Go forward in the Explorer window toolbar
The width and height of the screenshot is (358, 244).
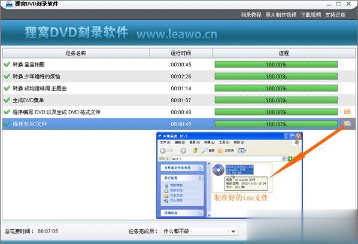pyautogui.click(x=183, y=151)
